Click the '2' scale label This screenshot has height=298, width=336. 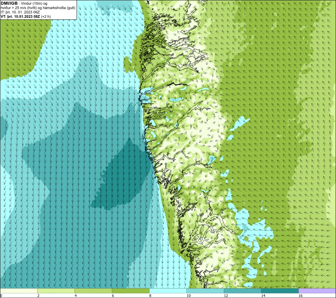coord(38,296)
